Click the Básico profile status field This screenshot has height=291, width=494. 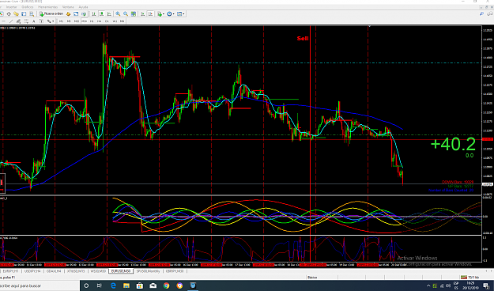[x=312, y=278]
